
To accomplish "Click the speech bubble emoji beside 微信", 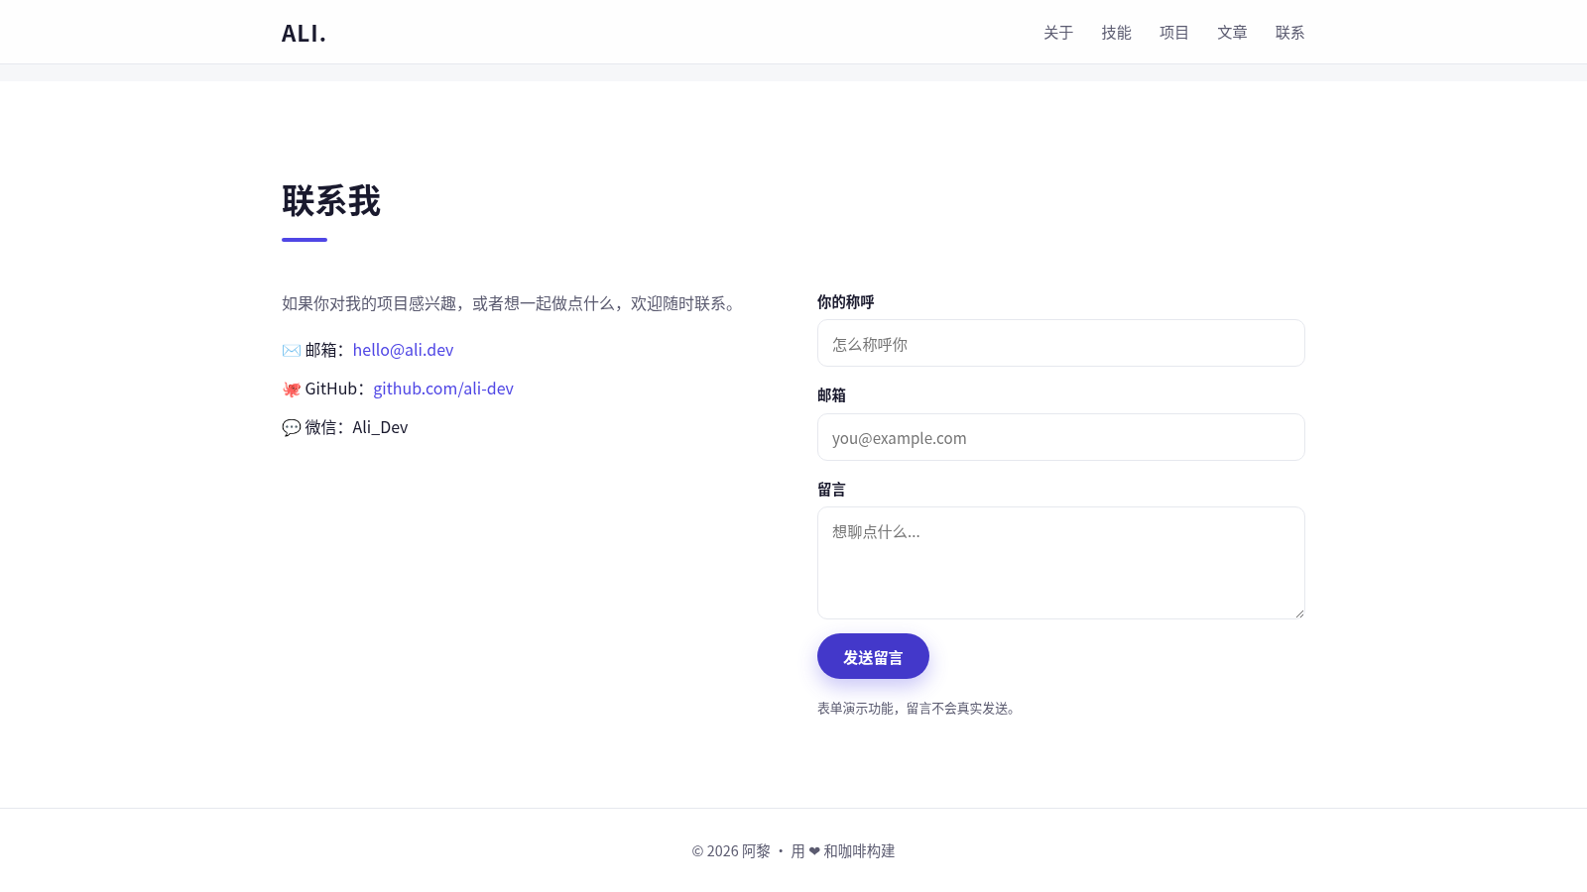I will click(291, 427).
